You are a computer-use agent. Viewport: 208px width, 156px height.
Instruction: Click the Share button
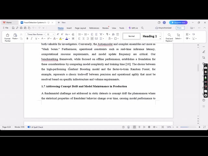click(x=180, y=28)
